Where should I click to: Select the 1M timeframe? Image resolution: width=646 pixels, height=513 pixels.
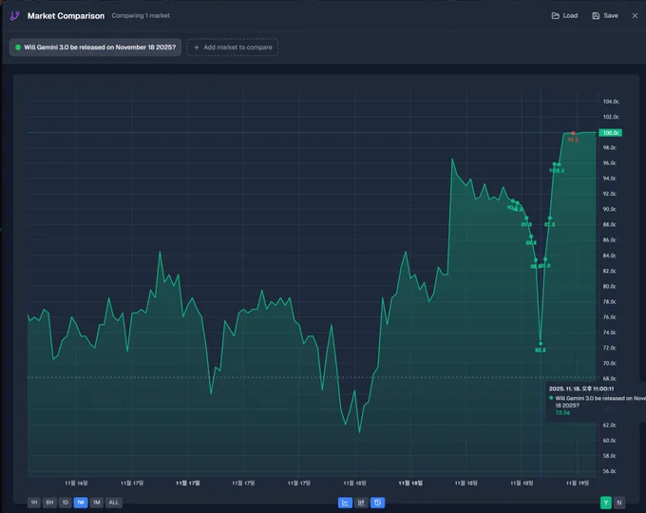click(x=96, y=503)
